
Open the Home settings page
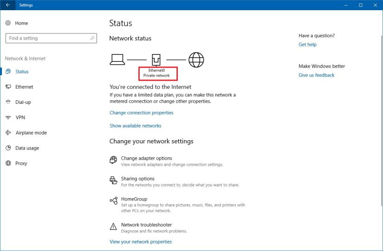click(21, 23)
